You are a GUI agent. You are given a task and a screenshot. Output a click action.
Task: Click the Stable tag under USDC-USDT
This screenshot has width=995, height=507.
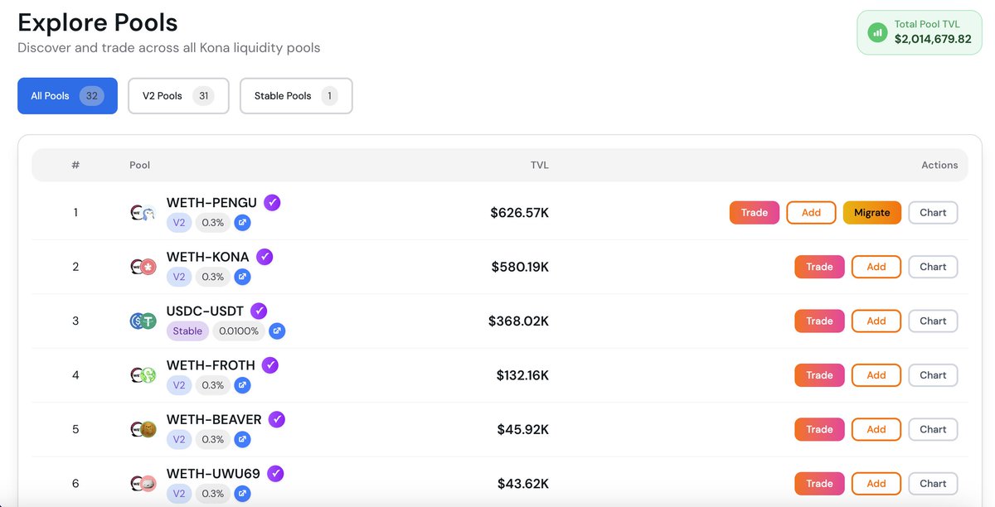coord(187,331)
